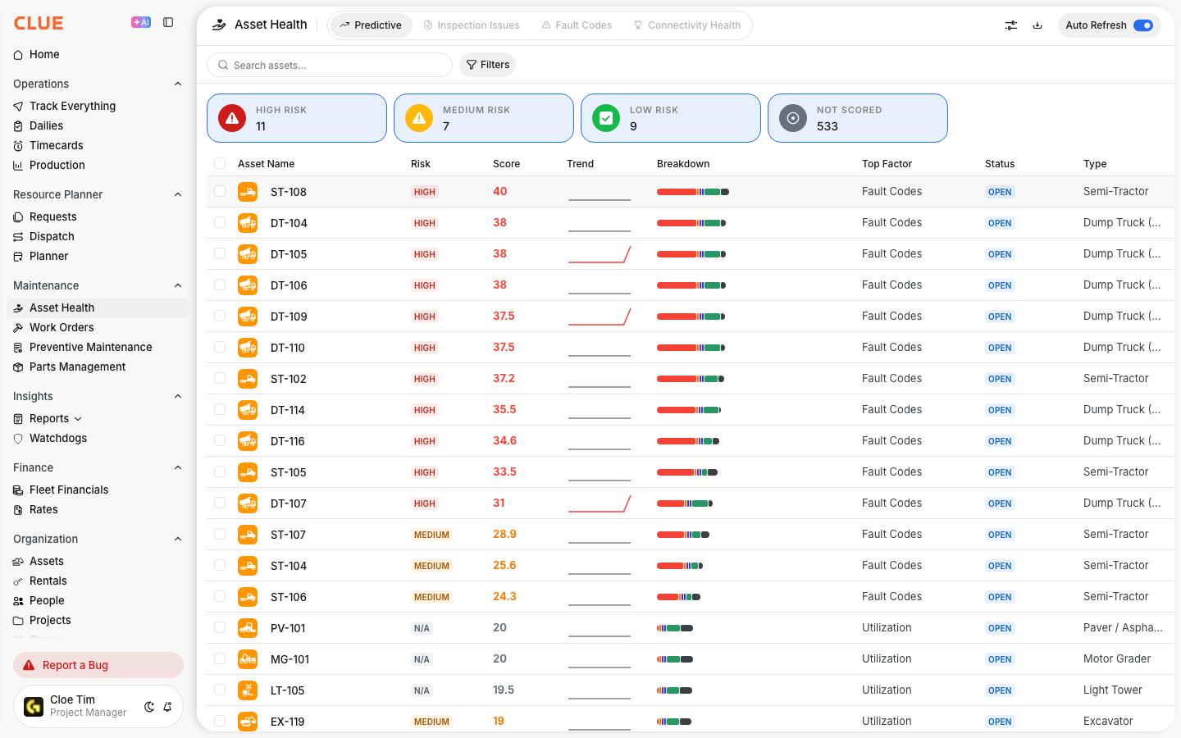Click the PV-101 paver asset icon
This screenshot has width=1181, height=738.
(248, 628)
